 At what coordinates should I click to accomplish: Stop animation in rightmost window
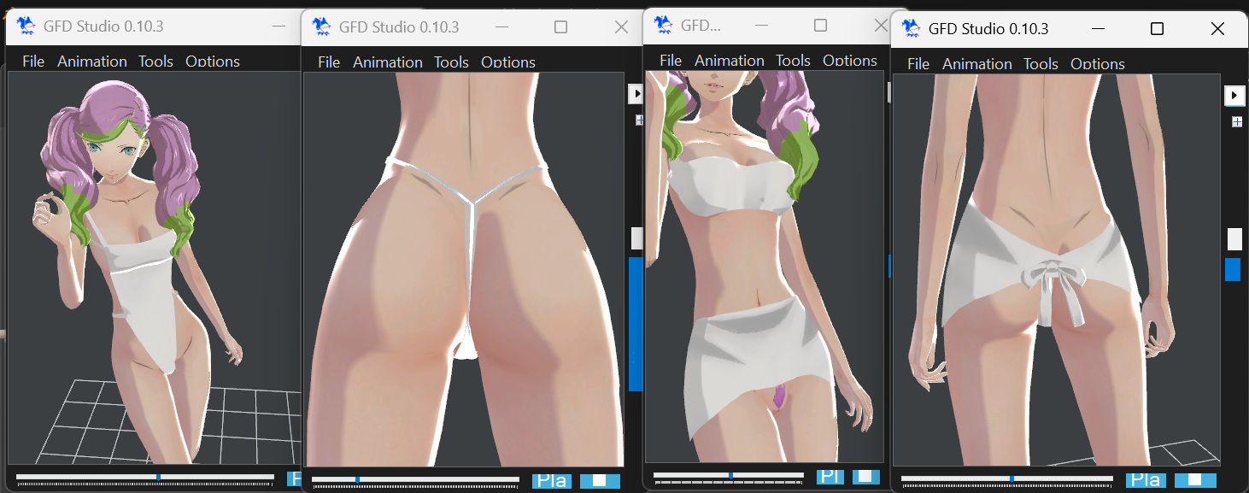tap(1194, 480)
